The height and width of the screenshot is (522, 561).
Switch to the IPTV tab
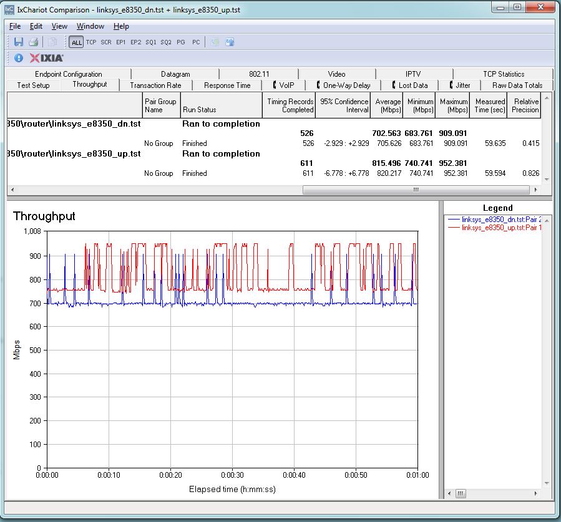413,74
